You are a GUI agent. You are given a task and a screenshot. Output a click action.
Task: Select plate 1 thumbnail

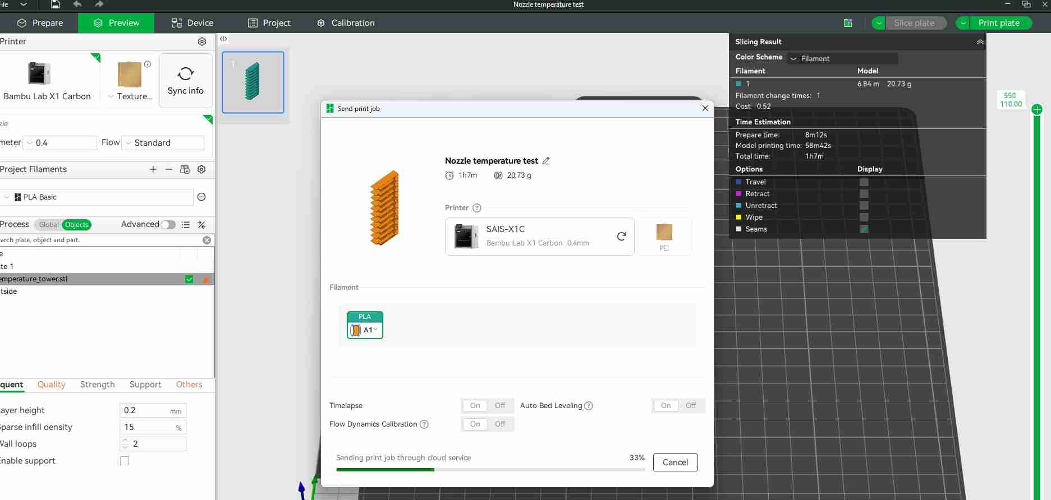click(x=253, y=82)
